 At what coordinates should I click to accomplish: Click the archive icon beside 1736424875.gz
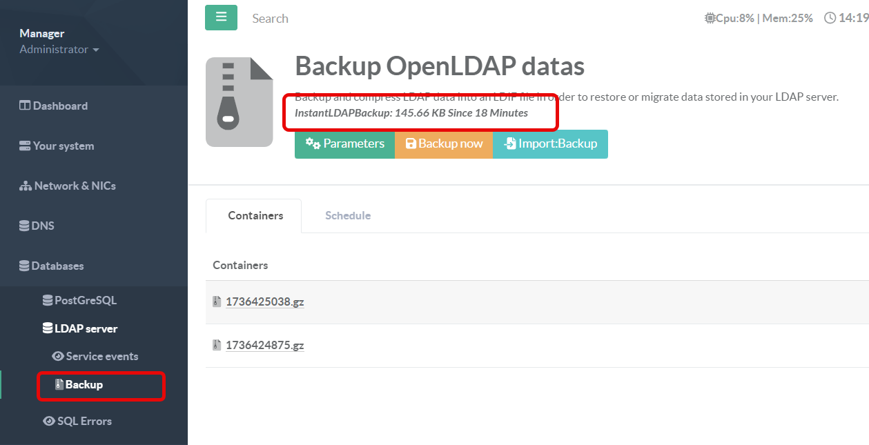point(217,345)
